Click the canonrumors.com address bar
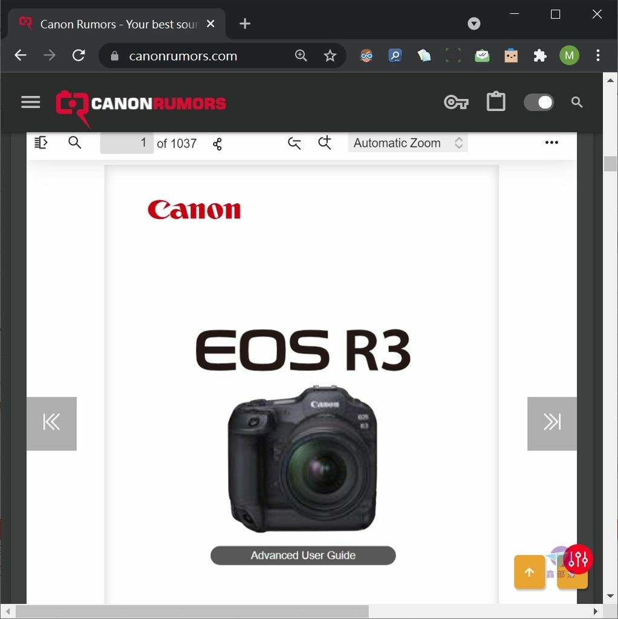 pyautogui.click(x=223, y=56)
